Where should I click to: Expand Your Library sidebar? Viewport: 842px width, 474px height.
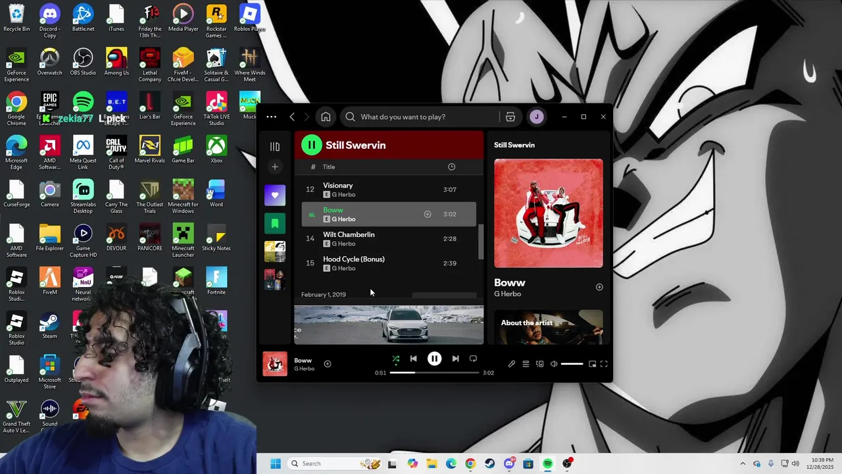[275, 146]
